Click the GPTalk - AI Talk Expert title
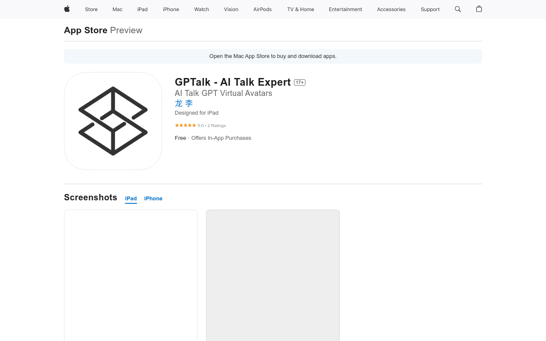 click(233, 82)
